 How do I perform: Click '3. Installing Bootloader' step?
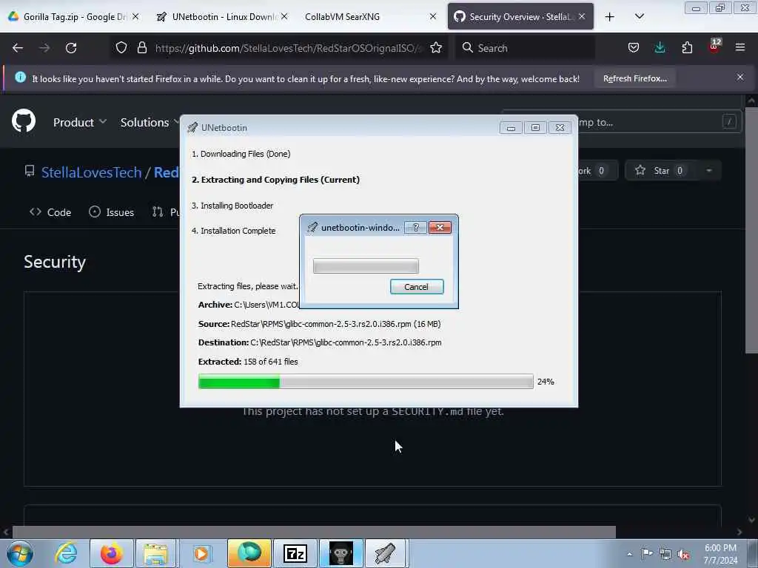[232, 206]
